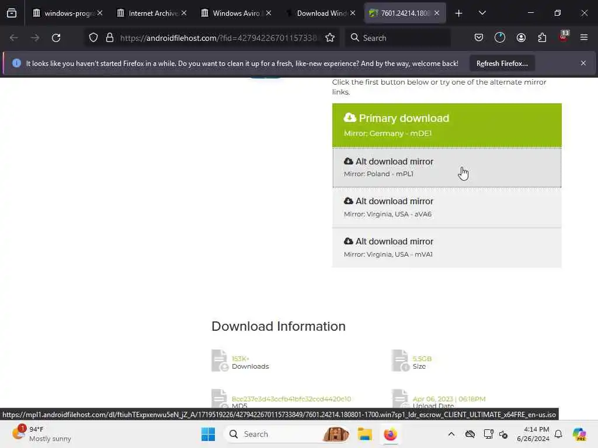Select the 7601.24214.180… active tab
The width and height of the screenshot is (598, 448).
(405, 13)
